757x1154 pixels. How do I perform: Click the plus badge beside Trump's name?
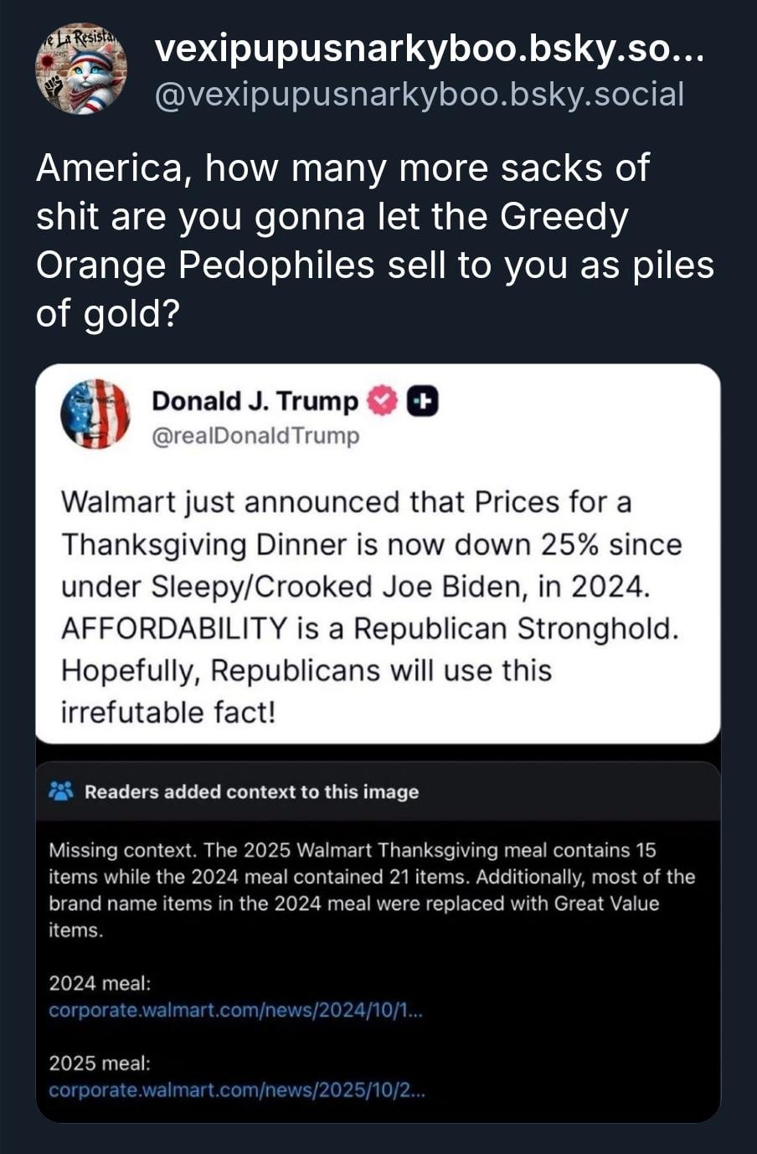423,402
